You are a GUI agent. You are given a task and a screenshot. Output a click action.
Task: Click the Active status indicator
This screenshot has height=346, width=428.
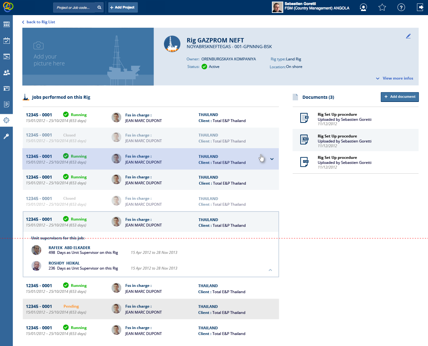(211, 67)
